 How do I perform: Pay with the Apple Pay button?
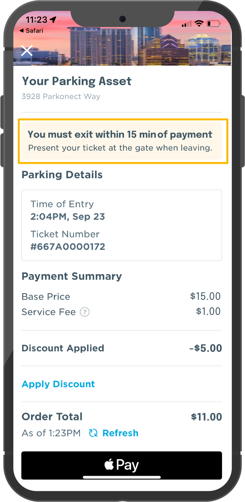122,465
